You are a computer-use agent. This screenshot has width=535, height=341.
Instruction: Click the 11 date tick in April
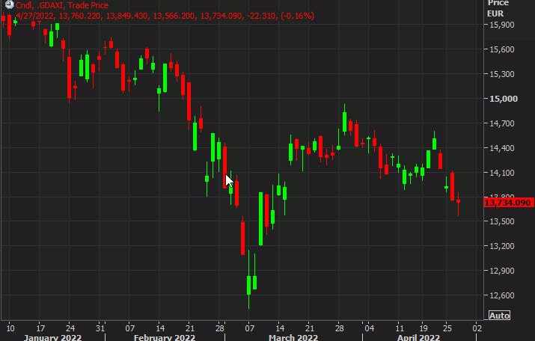[400, 328]
